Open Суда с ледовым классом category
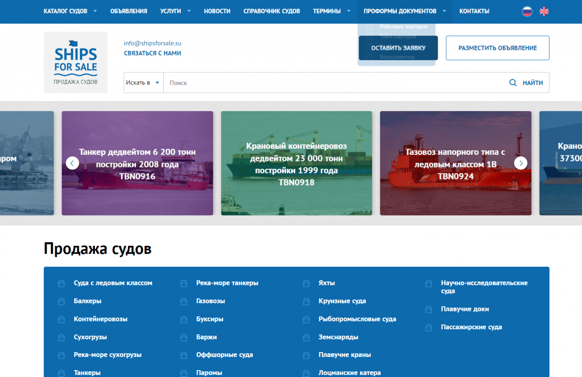Screen dimensions: 582x377 [x=113, y=283]
